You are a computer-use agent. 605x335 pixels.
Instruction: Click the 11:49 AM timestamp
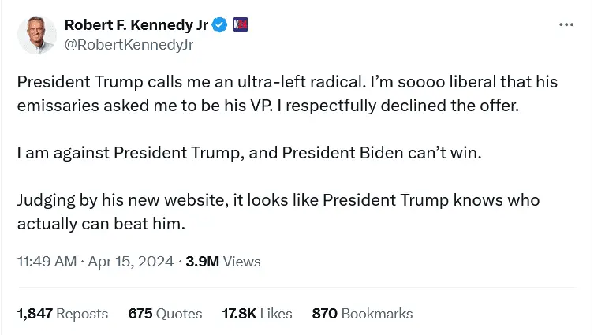[x=47, y=262]
